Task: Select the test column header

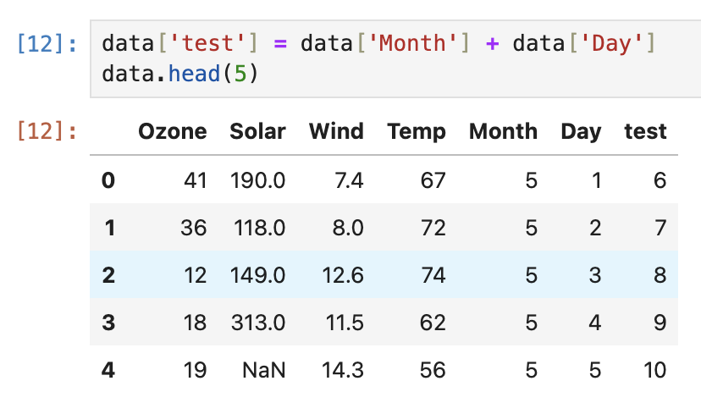Action: [646, 131]
